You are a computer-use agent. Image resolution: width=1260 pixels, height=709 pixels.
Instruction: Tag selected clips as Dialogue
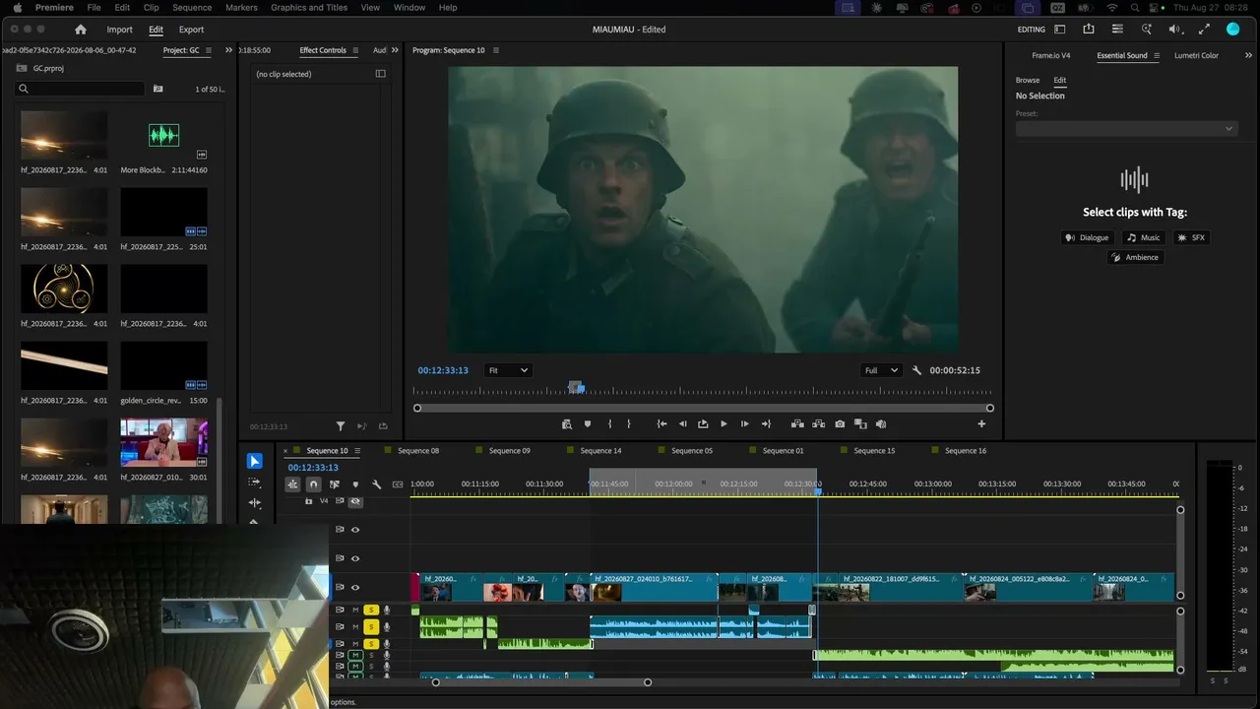tap(1087, 237)
